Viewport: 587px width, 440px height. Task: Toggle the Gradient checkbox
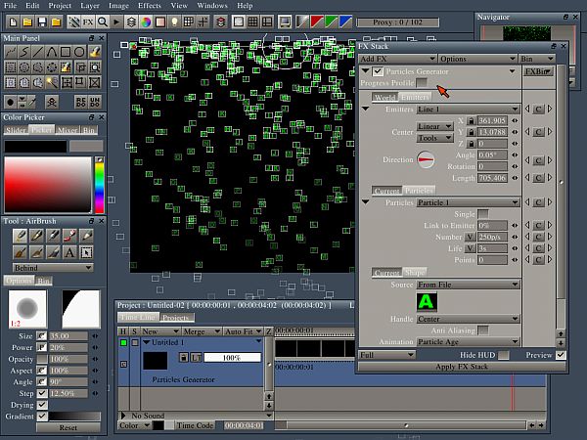pyautogui.click(x=42, y=417)
